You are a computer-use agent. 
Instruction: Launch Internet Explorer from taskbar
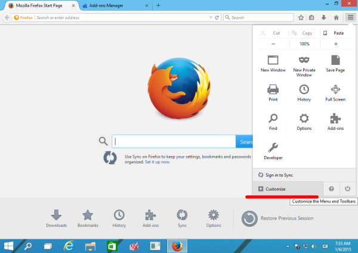click(69, 246)
